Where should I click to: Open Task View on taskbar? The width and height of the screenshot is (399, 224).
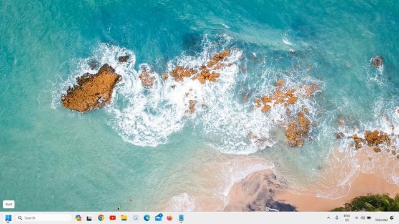pyautogui.click(x=89, y=218)
